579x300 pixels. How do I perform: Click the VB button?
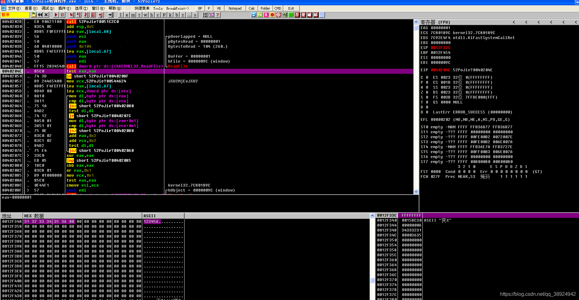coord(219,8)
